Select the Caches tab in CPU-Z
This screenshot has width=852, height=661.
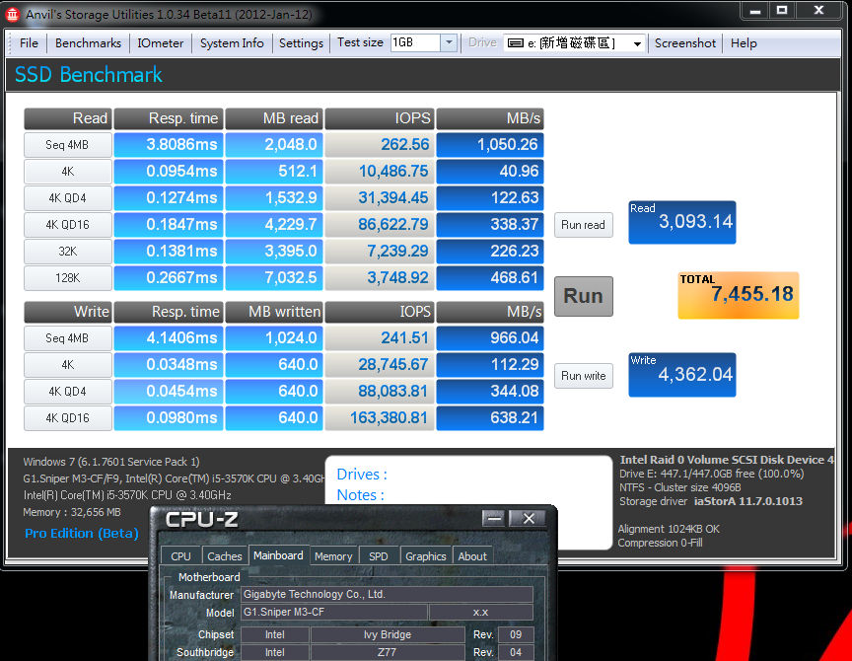225,556
